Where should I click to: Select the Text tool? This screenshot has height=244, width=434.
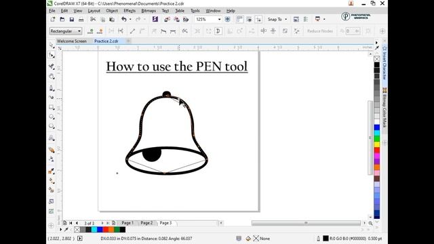click(x=52, y=138)
